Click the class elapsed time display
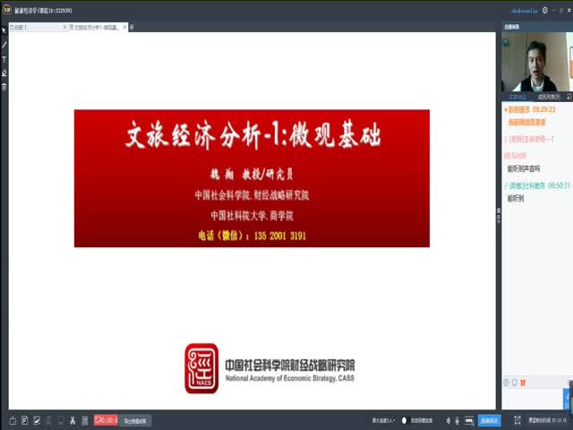This screenshot has height=430, width=573. click(547, 420)
